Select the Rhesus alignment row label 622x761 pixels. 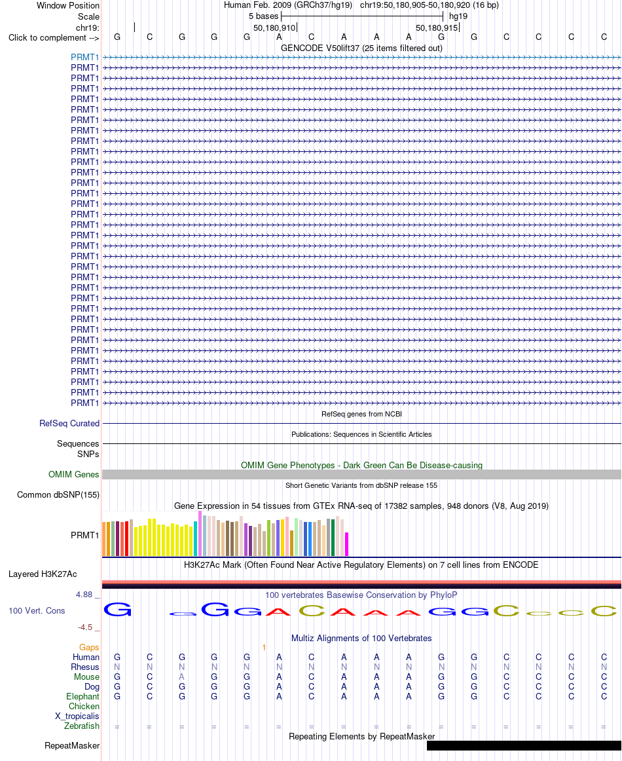click(85, 667)
